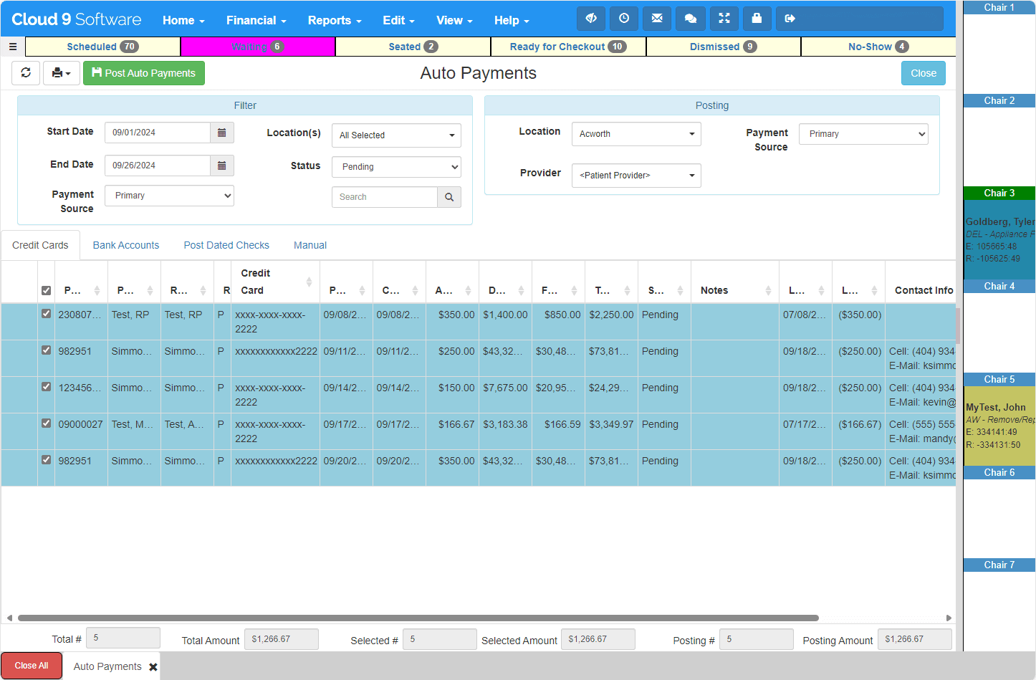Click the horizontal scrollbar under the table

click(418, 618)
